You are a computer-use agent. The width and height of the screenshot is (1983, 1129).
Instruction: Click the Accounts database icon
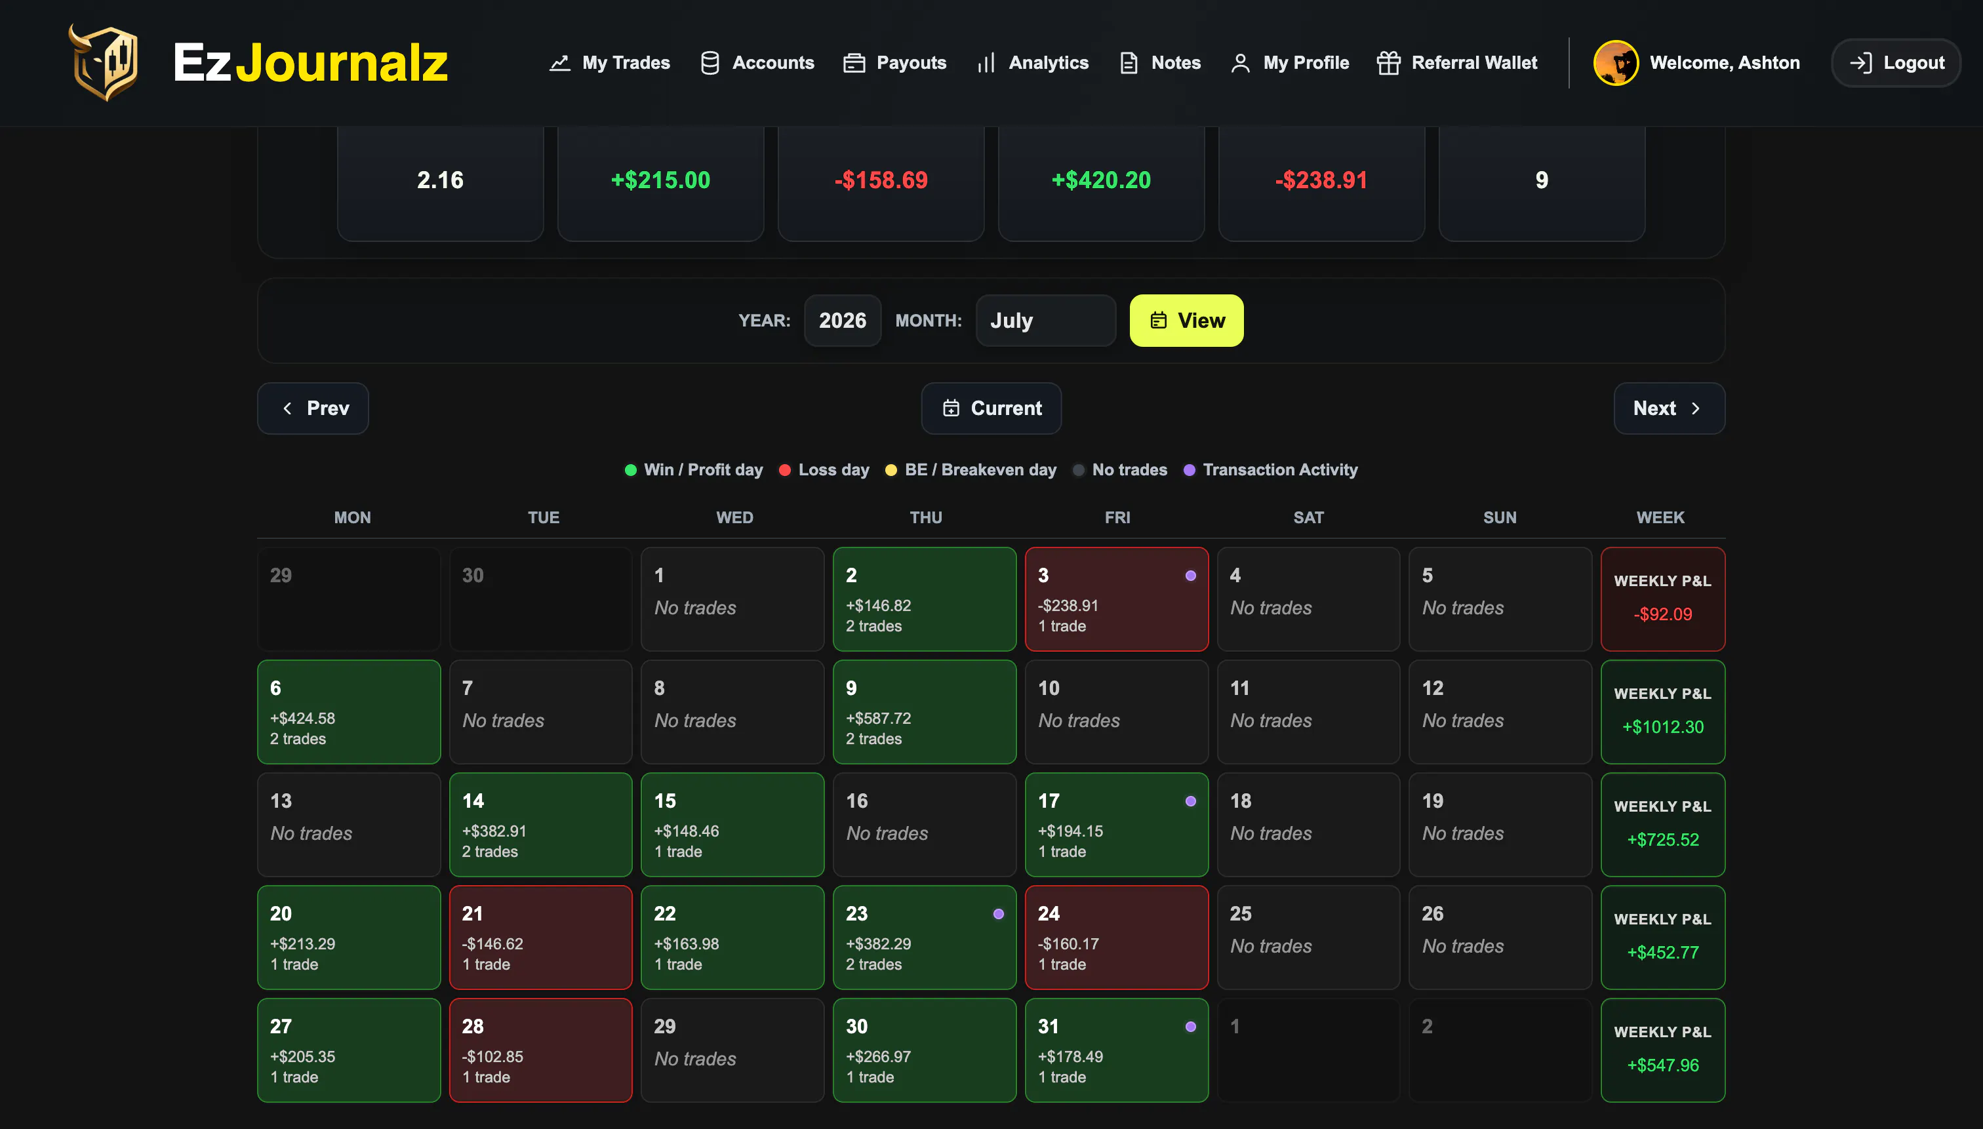pyautogui.click(x=710, y=63)
